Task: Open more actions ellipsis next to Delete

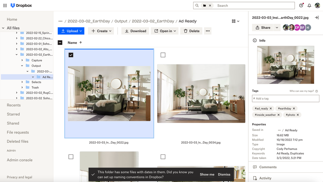Action: tap(208, 31)
